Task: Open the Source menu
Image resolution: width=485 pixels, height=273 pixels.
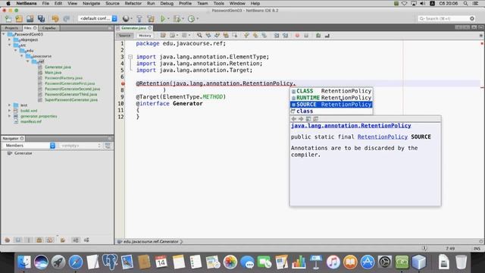Action: (x=112, y=3)
